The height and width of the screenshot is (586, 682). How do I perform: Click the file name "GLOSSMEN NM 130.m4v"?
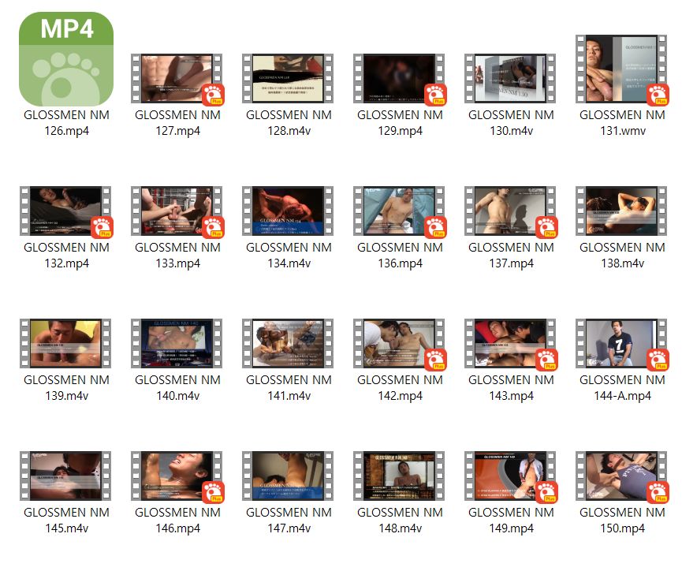coord(511,123)
